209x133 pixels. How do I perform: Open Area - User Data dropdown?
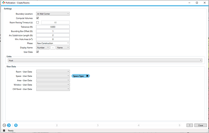pos(53,80)
